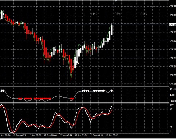
Task: Click the -188.6 indicator scale value
Action: coord(173,101)
